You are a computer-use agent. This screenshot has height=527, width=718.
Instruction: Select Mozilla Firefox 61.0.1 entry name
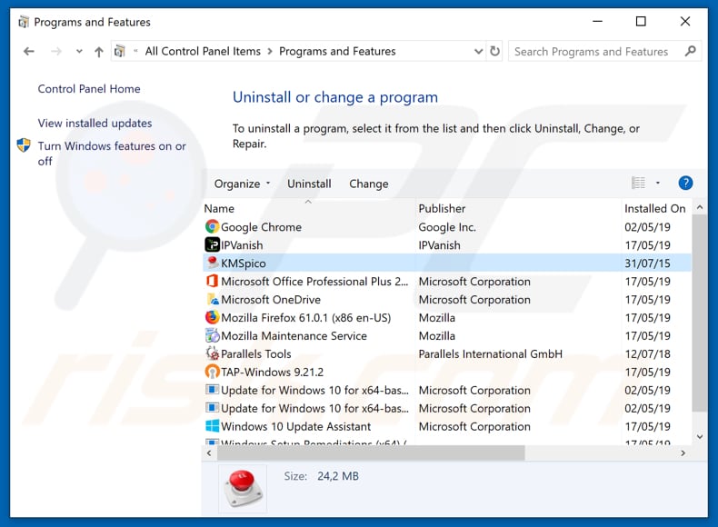tap(306, 318)
